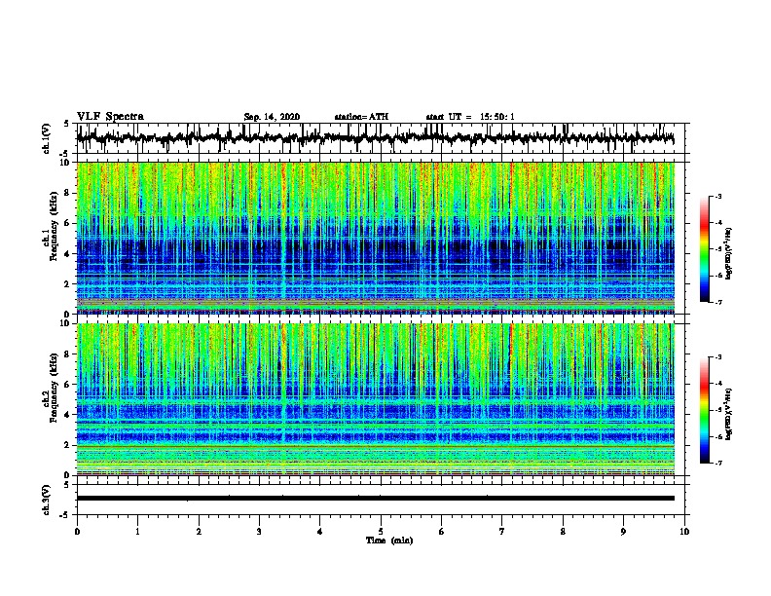Click time axis tick label "2"

[199, 532]
